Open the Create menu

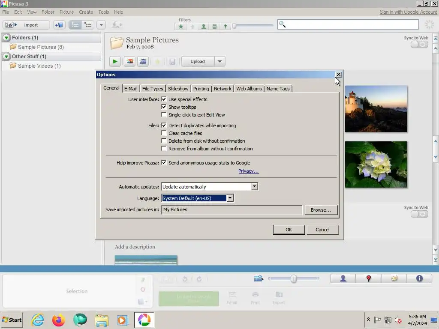point(86,12)
